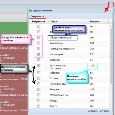Click Сбросить настройки link
The width and height of the screenshot is (115, 115).
99,111
